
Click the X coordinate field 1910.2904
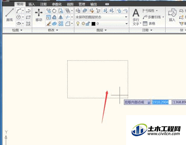tap(161, 102)
